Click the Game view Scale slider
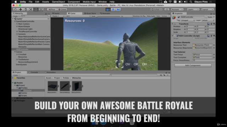Image resolution: width=227 pixels, height=127 pixels. (108, 16)
